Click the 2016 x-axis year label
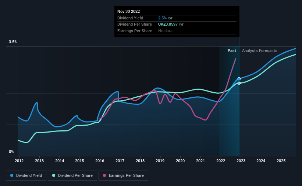This screenshot has height=186, width=302. pos(100,161)
